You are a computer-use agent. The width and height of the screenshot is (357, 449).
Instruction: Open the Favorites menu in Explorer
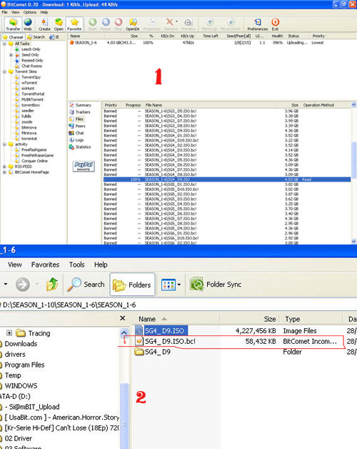point(45,265)
